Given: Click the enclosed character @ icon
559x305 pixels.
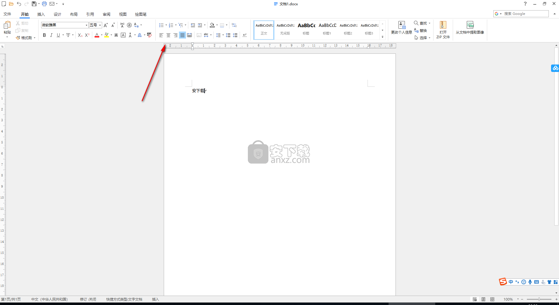Looking at the screenshot, I should click(x=129, y=25).
